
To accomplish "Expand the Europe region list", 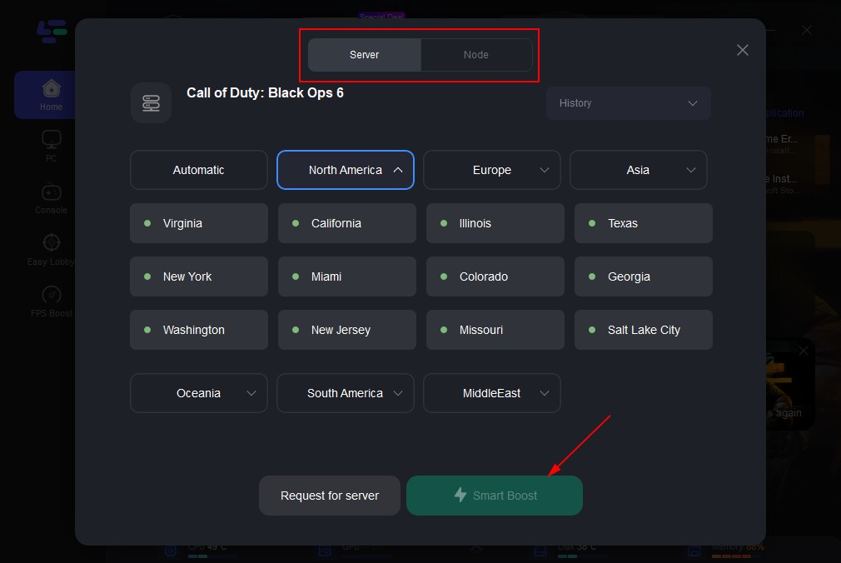I will (x=492, y=170).
